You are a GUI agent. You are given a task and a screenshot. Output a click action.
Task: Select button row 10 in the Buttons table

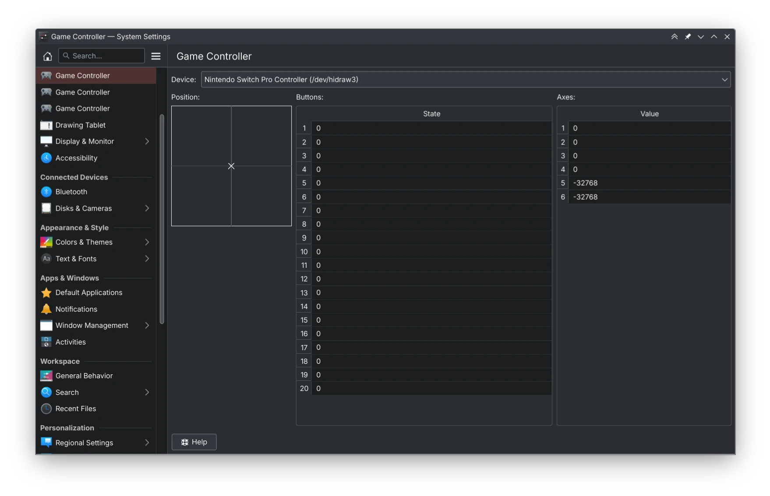pyautogui.click(x=424, y=252)
